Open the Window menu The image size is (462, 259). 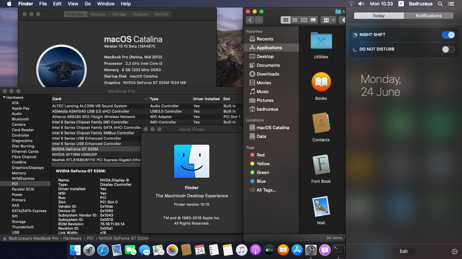click(x=106, y=4)
